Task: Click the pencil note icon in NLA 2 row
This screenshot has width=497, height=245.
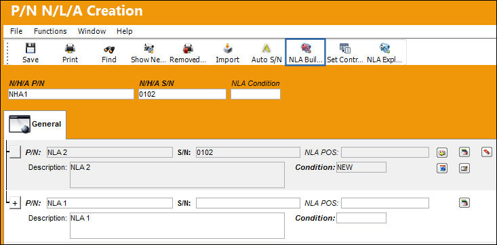Action: coord(464,168)
